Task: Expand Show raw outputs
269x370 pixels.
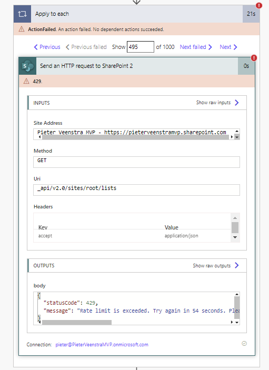Action: (216, 265)
